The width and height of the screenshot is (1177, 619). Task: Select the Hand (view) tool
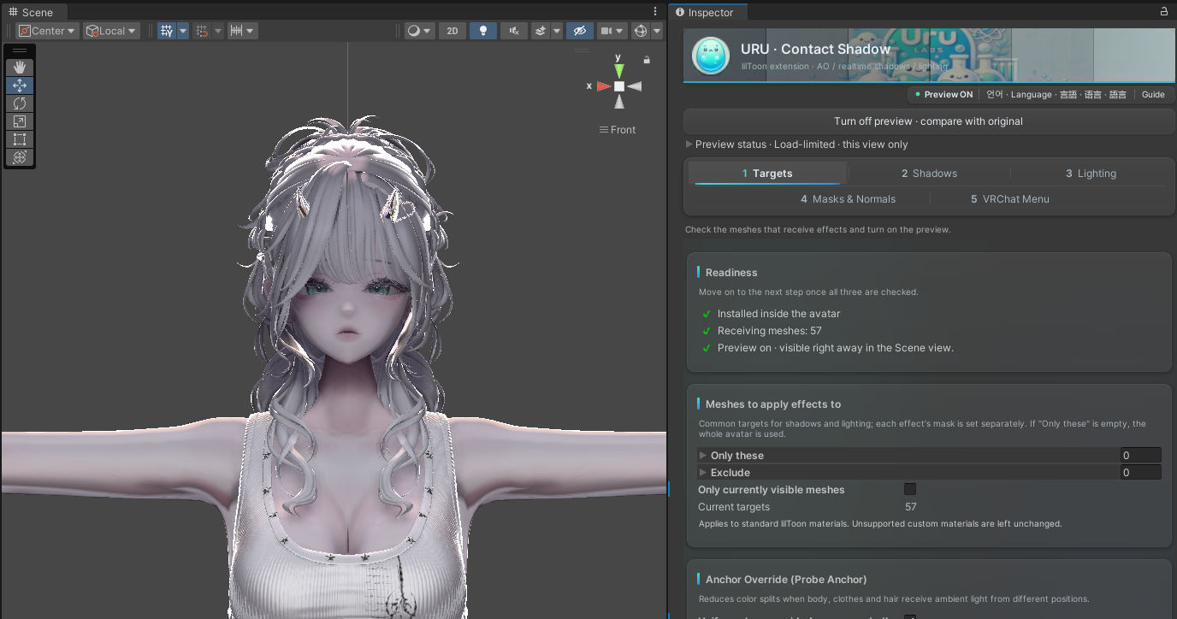pyautogui.click(x=20, y=68)
